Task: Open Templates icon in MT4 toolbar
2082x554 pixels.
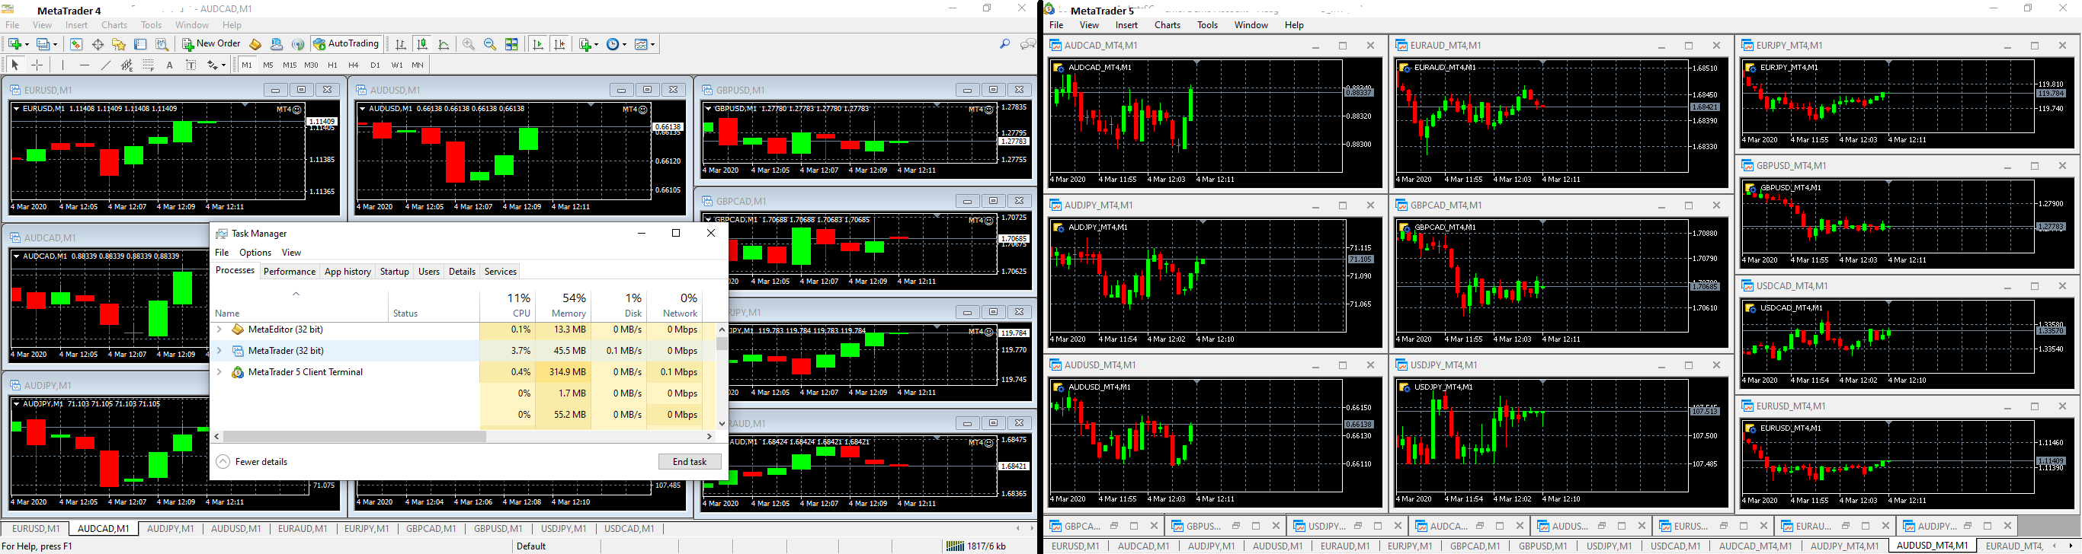Action: [x=642, y=44]
